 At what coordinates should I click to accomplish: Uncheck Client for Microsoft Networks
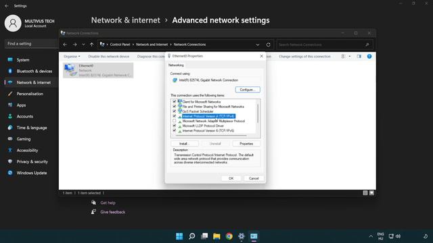pos(175,102)
